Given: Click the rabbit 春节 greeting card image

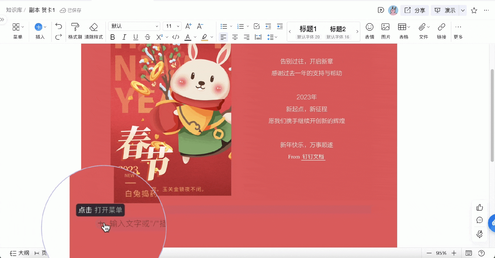Looking at the screenshot, I should pyautogui.click(x=171, y=119).
